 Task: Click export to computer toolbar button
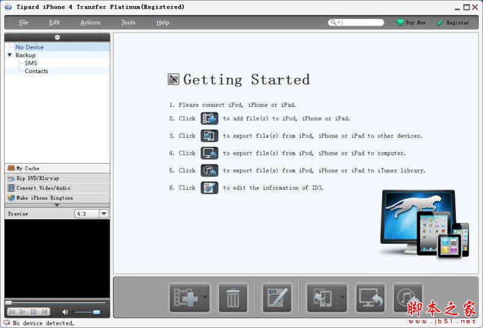click(x=370, y=298)
